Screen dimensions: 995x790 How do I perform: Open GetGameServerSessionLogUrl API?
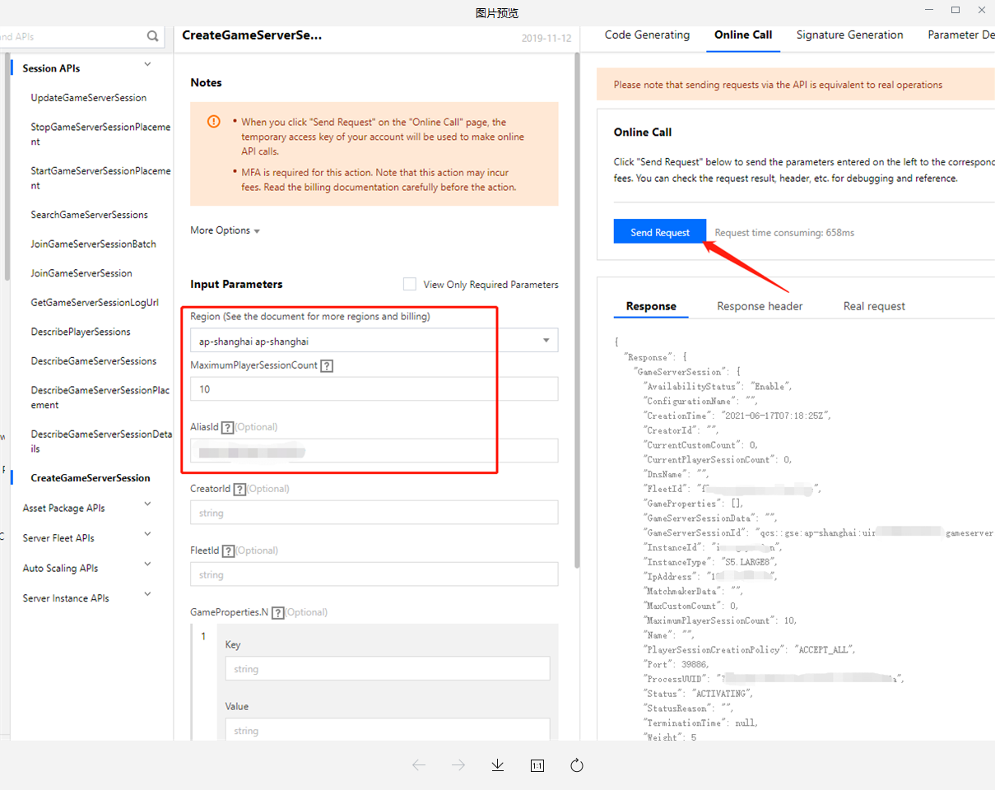(x=95, y=303)
